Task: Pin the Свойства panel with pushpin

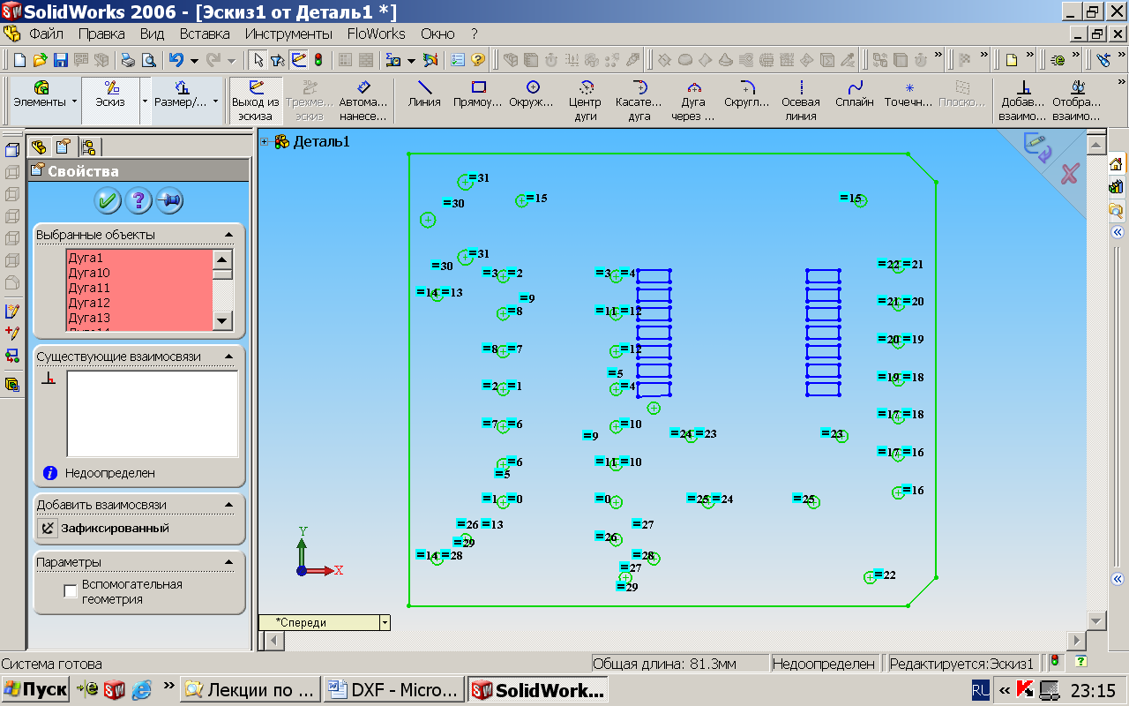Action: [169, 201]
